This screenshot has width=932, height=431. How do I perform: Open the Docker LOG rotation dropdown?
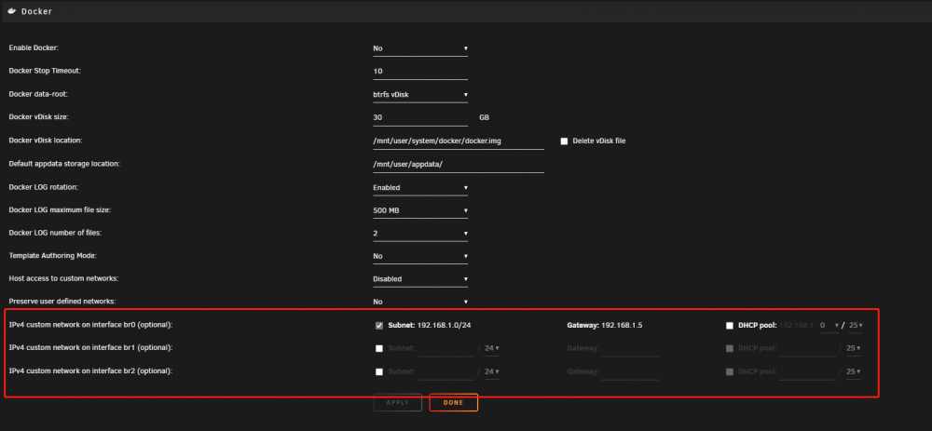click(420, 188)
